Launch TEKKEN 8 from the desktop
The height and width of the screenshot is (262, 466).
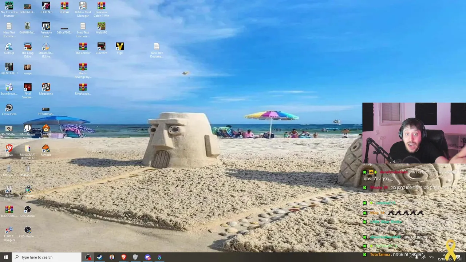coord(46,8)
